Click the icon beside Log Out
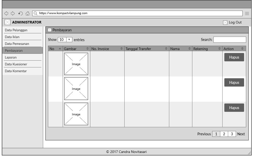Screen dimensions: 253x157 click(225, 22)
